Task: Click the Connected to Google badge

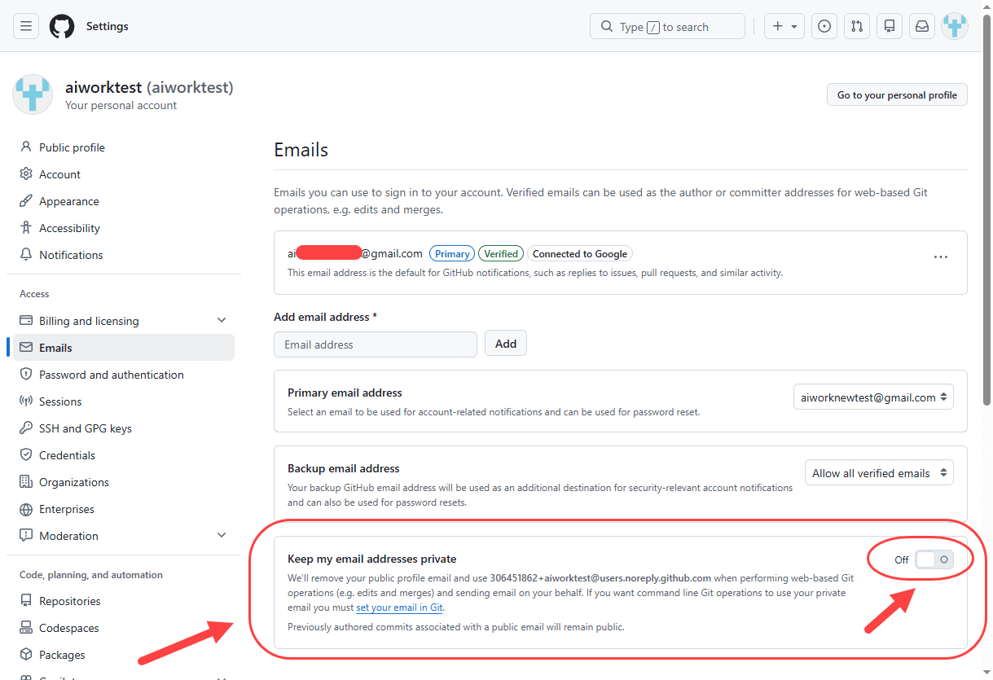Action: (580, 254)
